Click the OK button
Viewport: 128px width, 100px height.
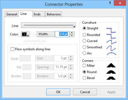(58, 92)
